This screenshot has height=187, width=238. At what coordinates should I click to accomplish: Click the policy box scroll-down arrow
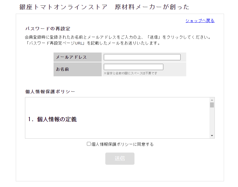click(212, 136)
